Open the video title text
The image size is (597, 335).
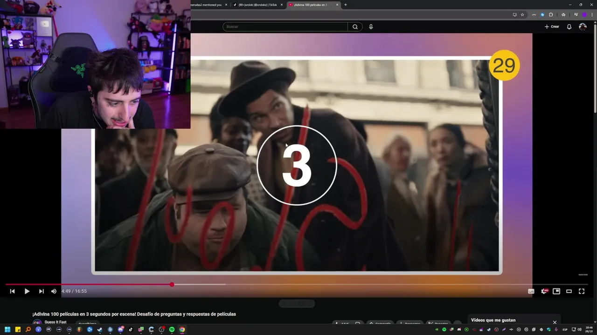(x=134, y=314)
